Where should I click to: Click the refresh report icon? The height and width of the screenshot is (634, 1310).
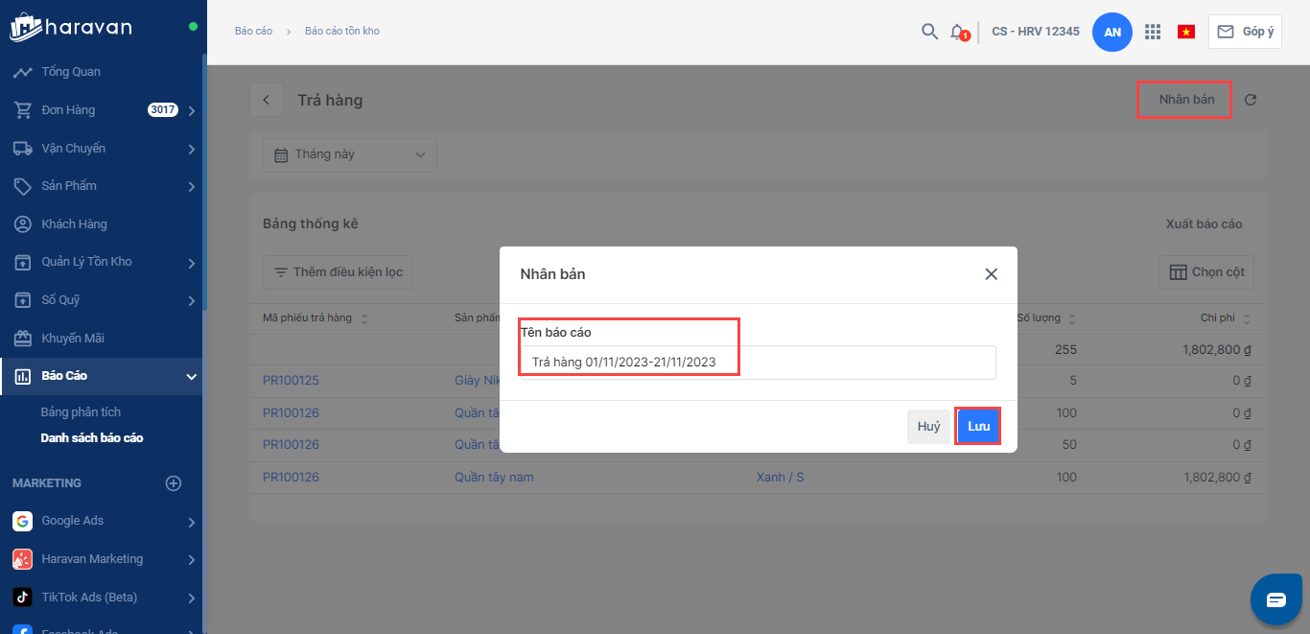[x=1251, y=100]
